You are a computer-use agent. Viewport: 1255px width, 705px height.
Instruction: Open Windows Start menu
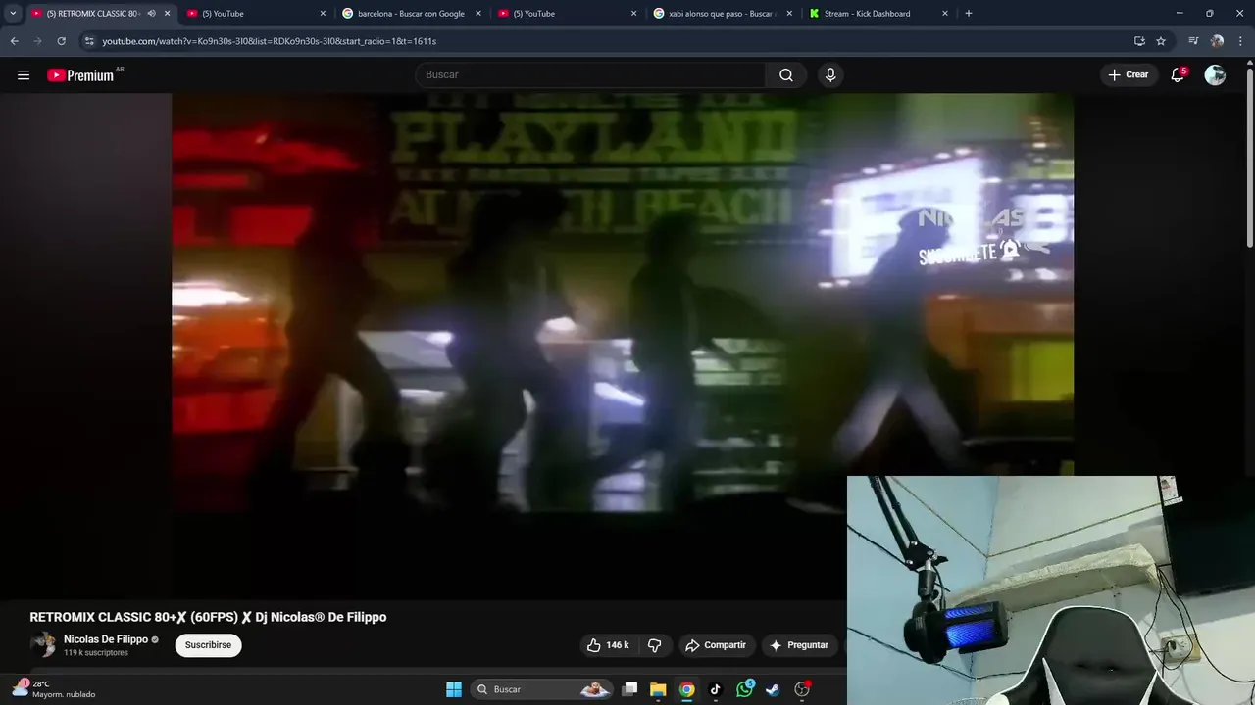(454, 689)
